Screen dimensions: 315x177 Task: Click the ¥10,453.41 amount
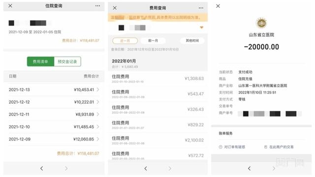pyautogui.click(x=84, y=89)
